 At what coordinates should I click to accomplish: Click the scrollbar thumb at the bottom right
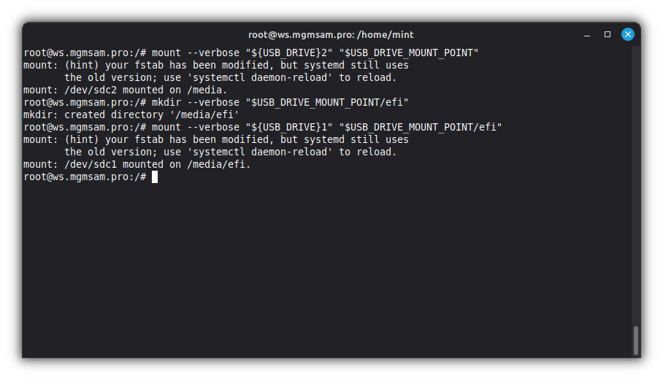(x=636, y=340)
